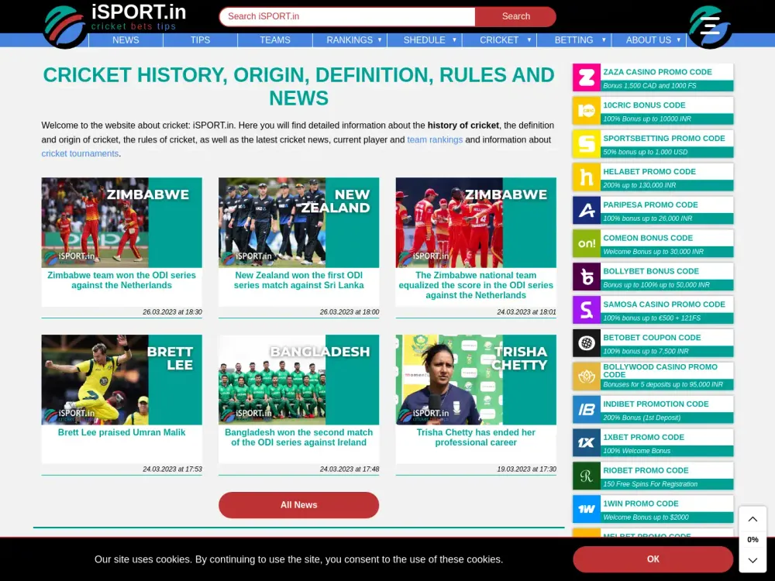Image resolution: width=775 pixels, height=581 pixels.
Task: Click the ComeOn on! icon
Action: pos(587,243)
